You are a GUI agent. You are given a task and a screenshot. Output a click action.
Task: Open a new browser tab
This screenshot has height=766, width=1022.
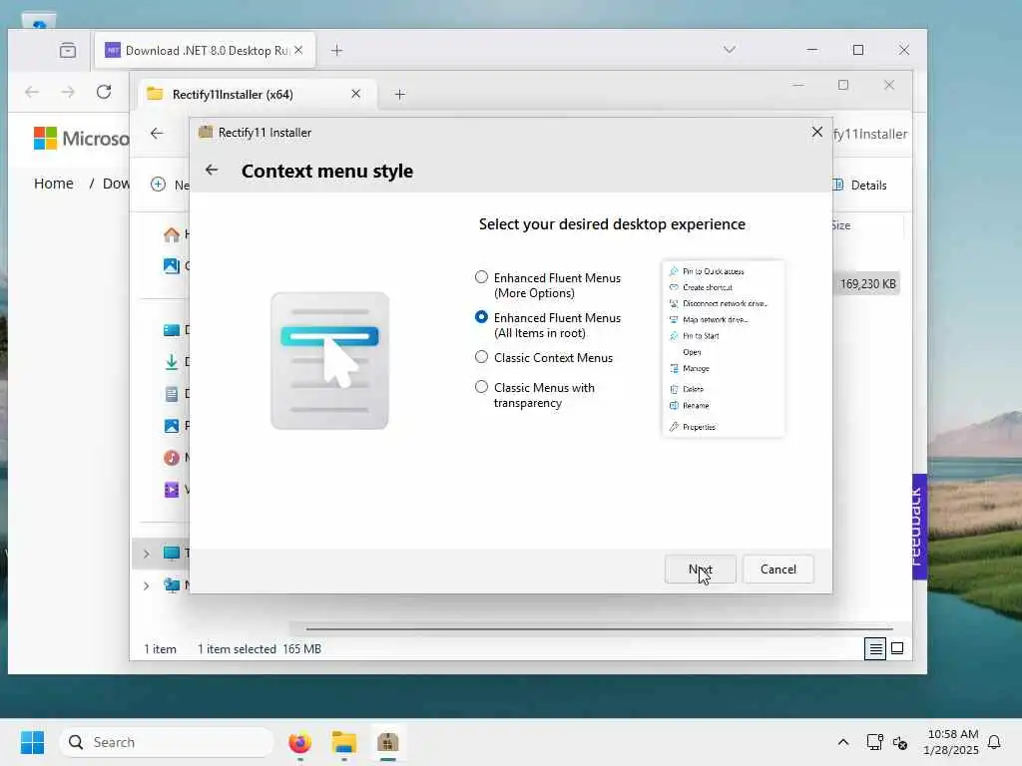coord(336,50)
